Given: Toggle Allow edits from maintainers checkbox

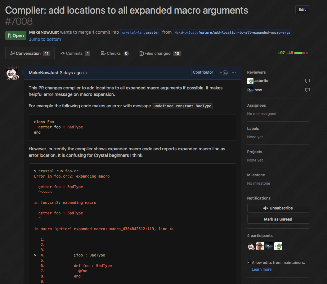Looking at the screenshot, I should (249, 262).
